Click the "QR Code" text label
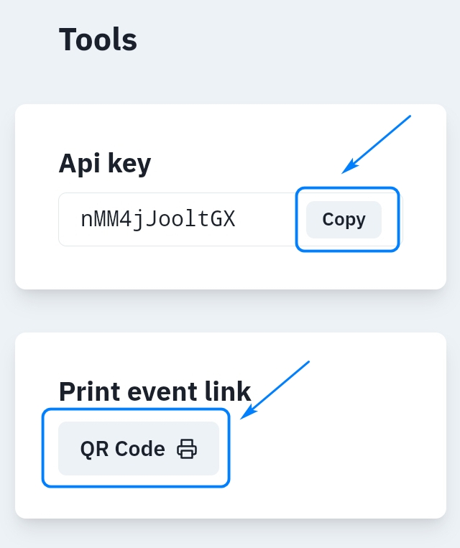 coord(123,449)
